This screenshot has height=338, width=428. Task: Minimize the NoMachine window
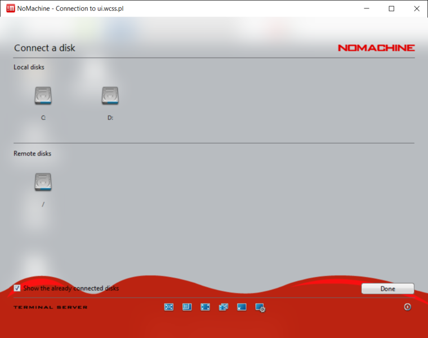coord(367,8)
